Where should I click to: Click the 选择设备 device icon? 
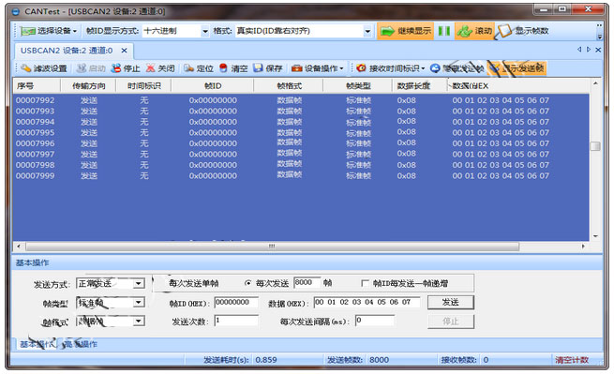27,31
